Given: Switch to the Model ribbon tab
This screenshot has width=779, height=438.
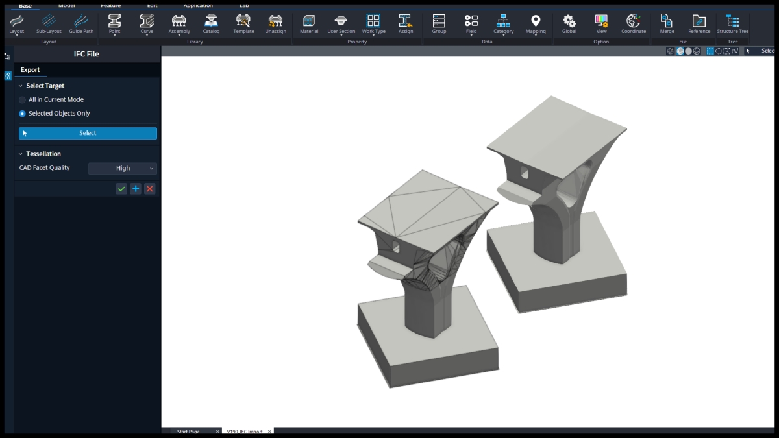Looking at the screenshot, I should coord(66,6).
